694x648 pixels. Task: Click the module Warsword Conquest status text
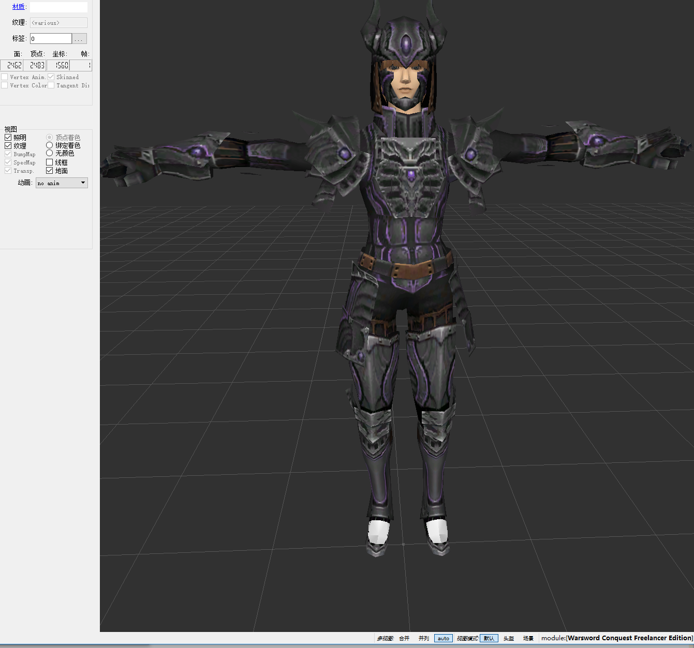pos(617,638)
